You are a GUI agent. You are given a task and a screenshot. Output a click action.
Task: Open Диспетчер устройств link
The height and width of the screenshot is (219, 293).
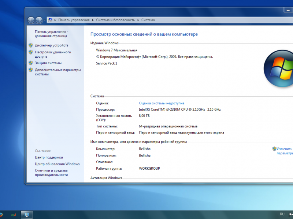pyautogui.click(x=52, y=45)
